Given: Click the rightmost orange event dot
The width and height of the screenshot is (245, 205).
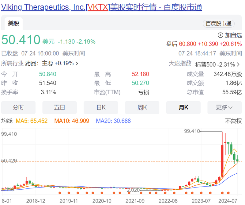Looking at the screenshot, I should (228, 193).
